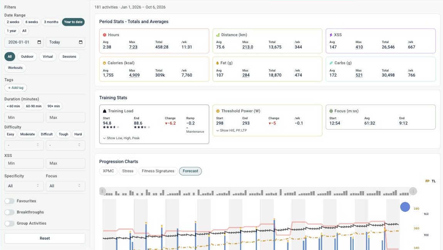Screen dimensions: 443x250
Task: Filter by Sessions
Action: tap(69, 57)
